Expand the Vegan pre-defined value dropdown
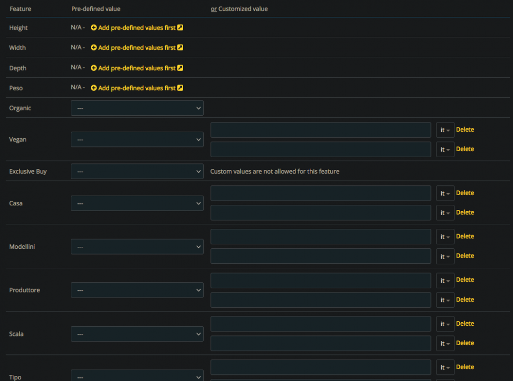513x381 pixels. click(137, 139)
